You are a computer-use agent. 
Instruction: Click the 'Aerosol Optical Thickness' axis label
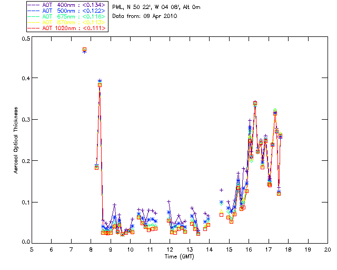click(x=16, y=140)
